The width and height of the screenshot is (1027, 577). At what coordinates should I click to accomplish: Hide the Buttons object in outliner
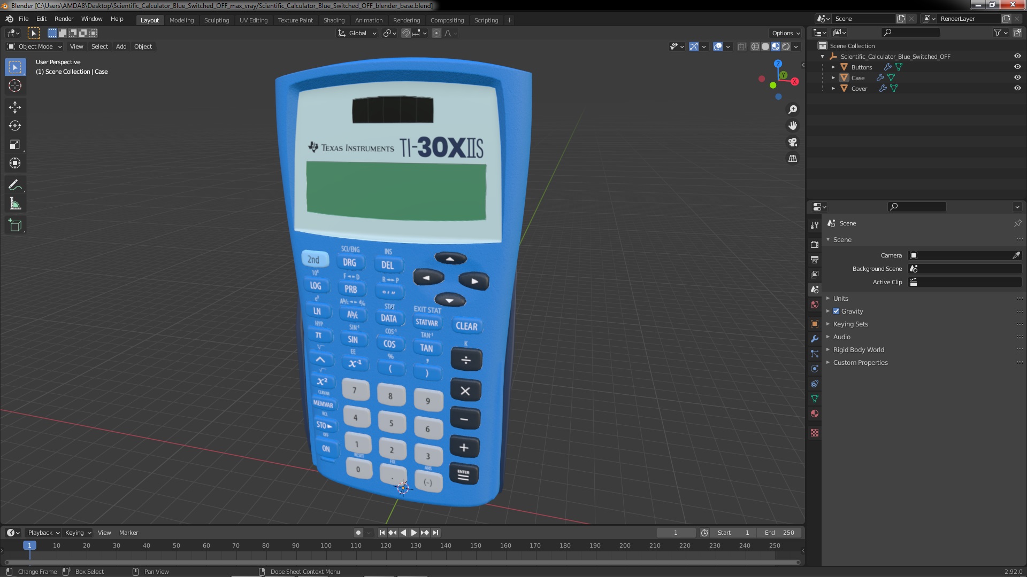point(1017,67)
